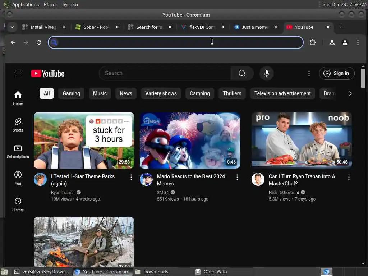The image size is (368, 276).
Task: Open Ryan Trahan channel avatar
Action: (x=40, y=179)
